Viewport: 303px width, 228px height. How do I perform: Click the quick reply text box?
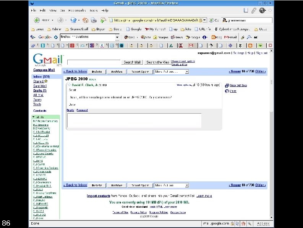[134, 121]
